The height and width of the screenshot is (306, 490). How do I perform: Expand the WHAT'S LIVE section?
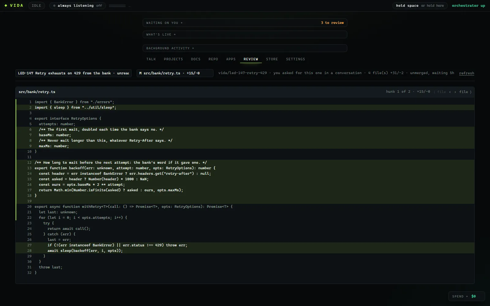[245, 34]
